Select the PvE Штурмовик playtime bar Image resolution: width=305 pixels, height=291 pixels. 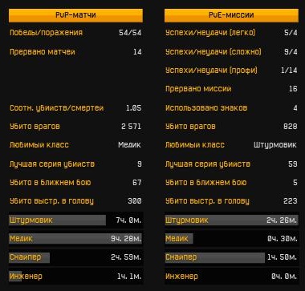point(231,220)
